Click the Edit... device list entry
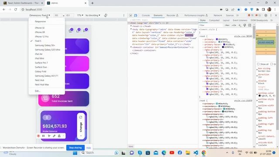Image resolution: width=279 pixels, height=157 pixels. [37, 91]
